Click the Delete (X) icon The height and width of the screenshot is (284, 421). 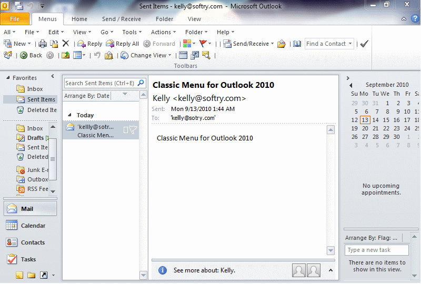pos(66,43)
